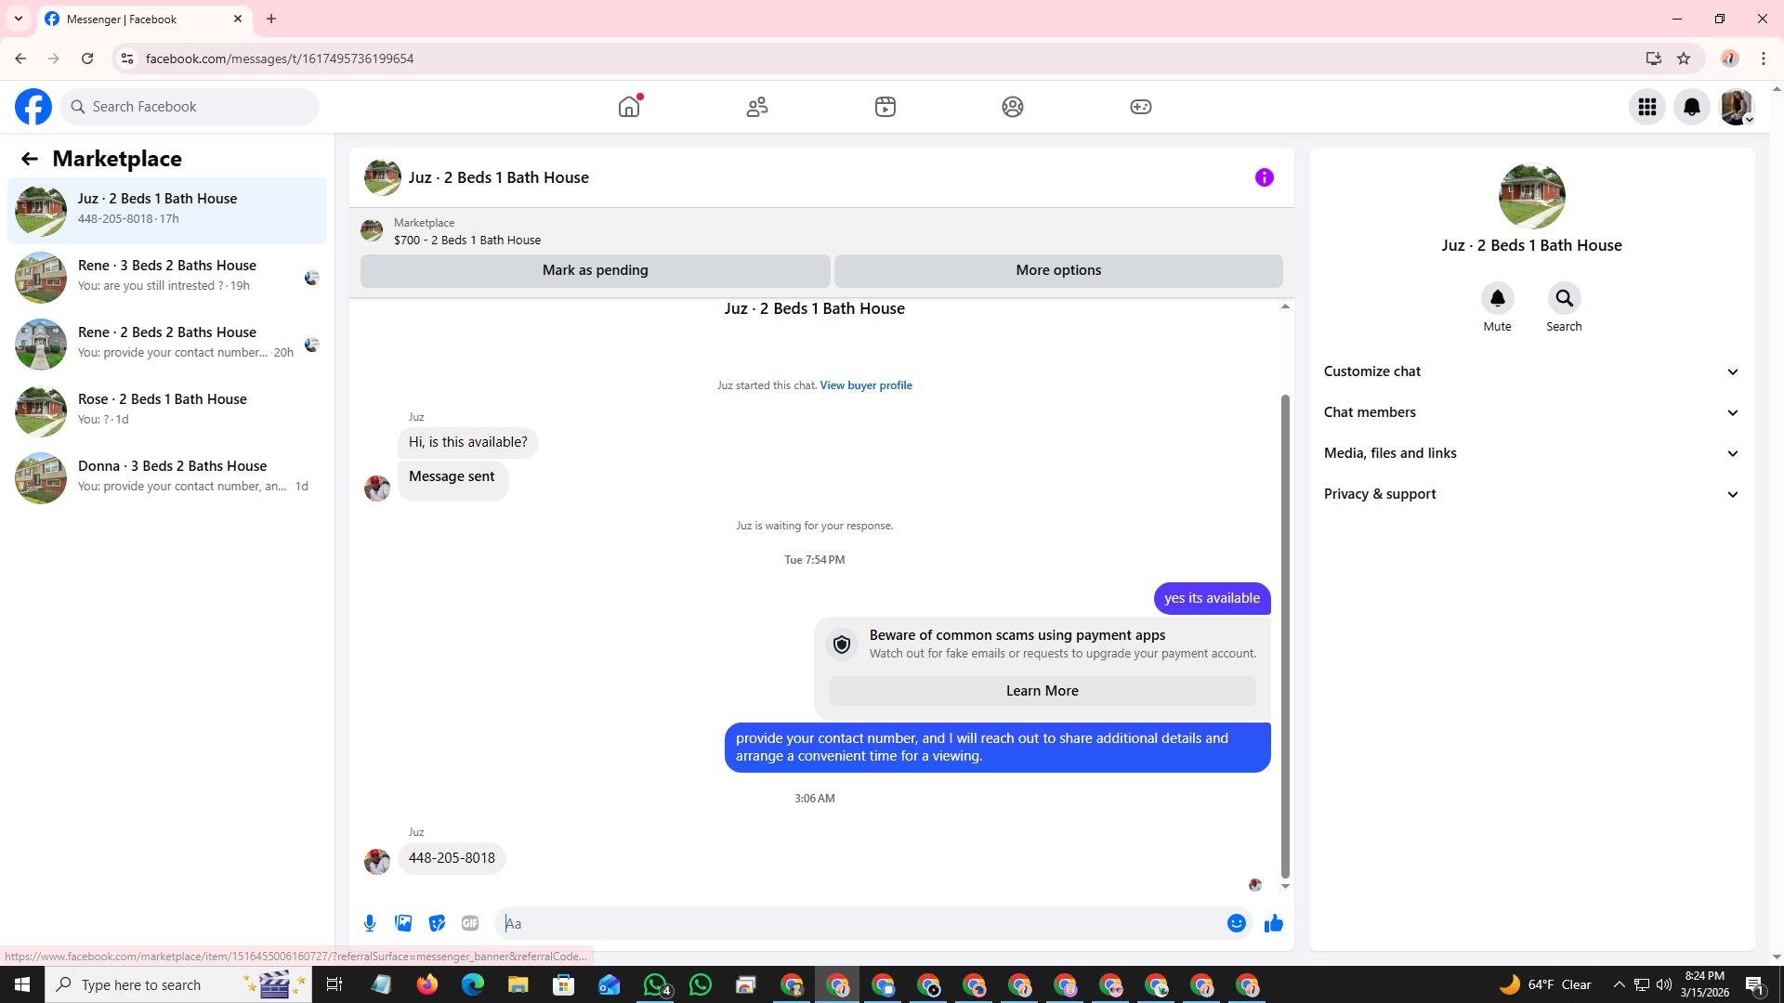Click the address bar URL

[280, 59]
